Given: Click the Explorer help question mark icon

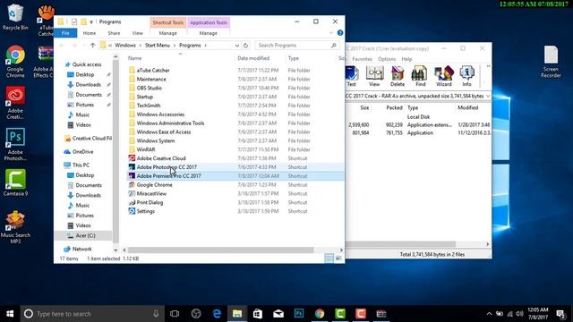Looking at the screenshot, I should coord(340,33).
